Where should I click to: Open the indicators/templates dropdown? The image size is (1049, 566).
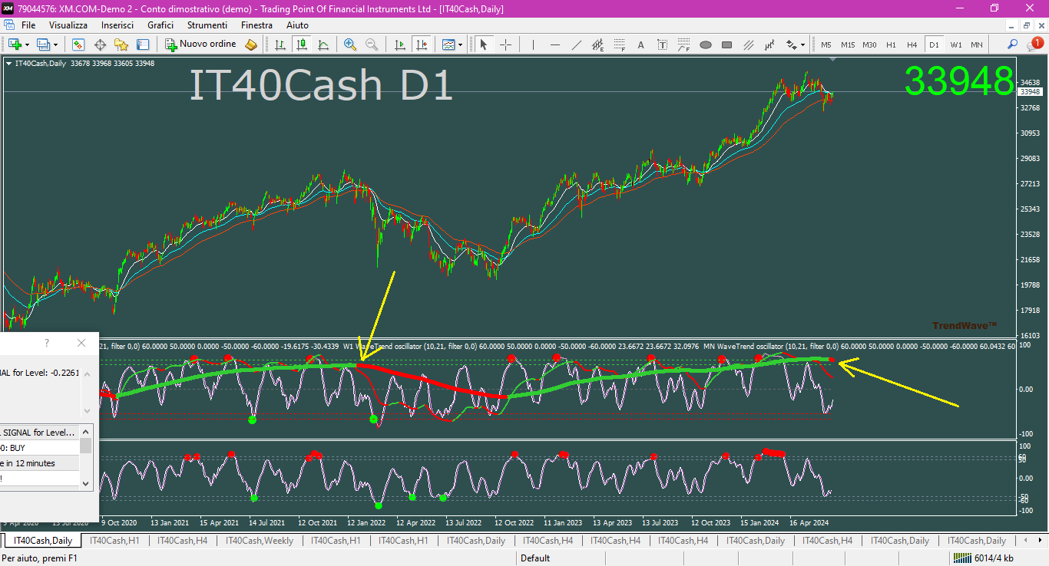tap(452, 44)
